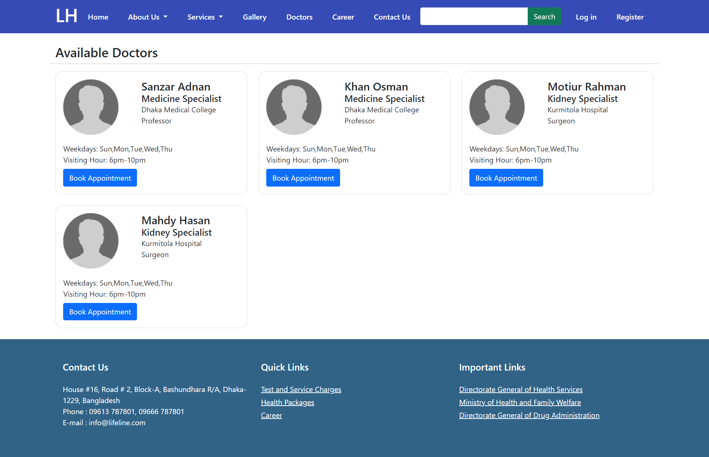Go to the Home page
This screenshot has height=457, width=709.
click(x=98, y=17)
